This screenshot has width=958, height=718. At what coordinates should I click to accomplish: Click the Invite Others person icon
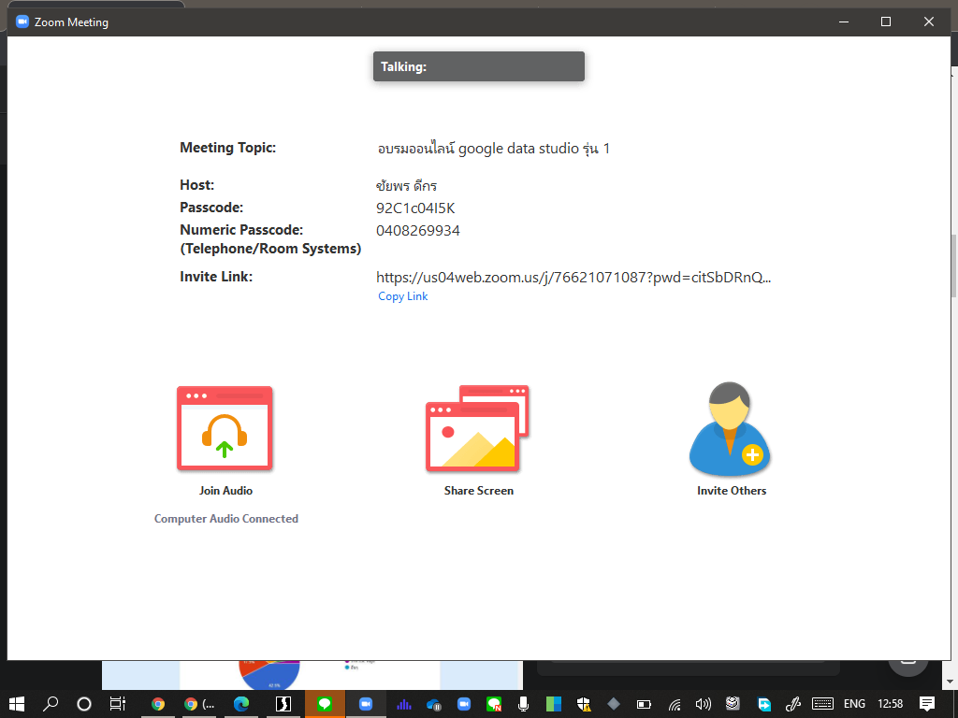(x=730, y=428)
